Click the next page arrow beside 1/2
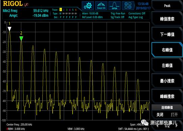Viewport: 183px width, 131px height. pyautogui.click(x=176, y=126)
